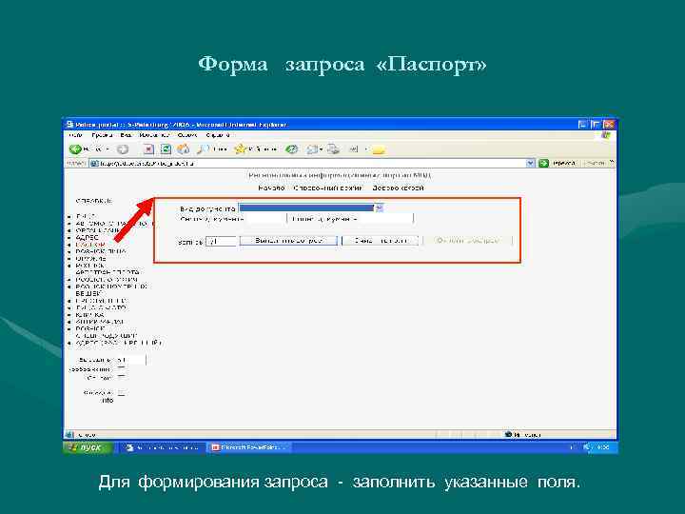The height and width of the screenshot is (514, 685).
Task: Open the address bar dropdown arrow
Action: 530,163
